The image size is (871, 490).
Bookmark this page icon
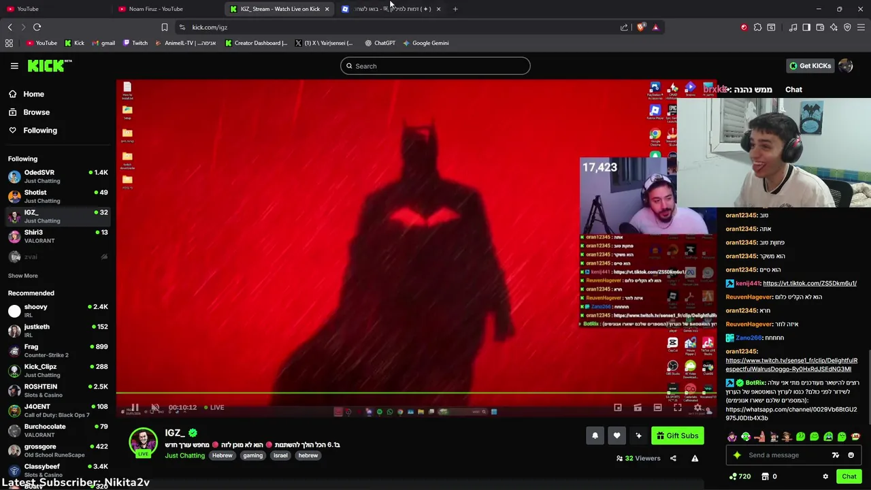click(x=164, y=27)
